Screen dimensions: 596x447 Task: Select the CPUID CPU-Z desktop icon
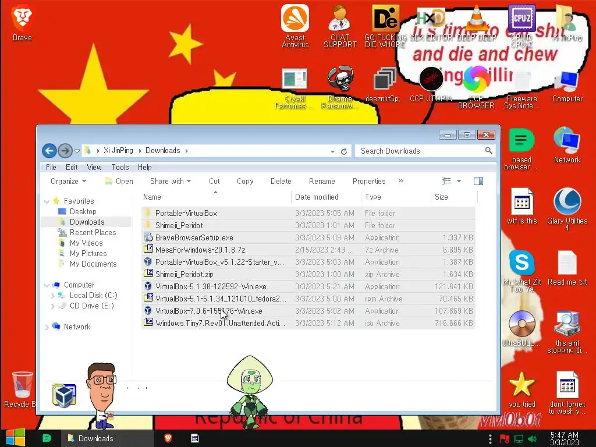tap(521, 26)
